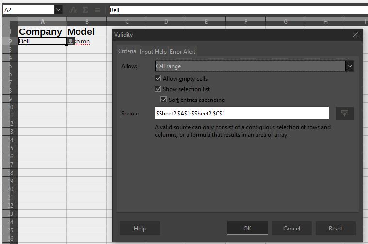Switch to the Error Alert tab

point(182,52)
